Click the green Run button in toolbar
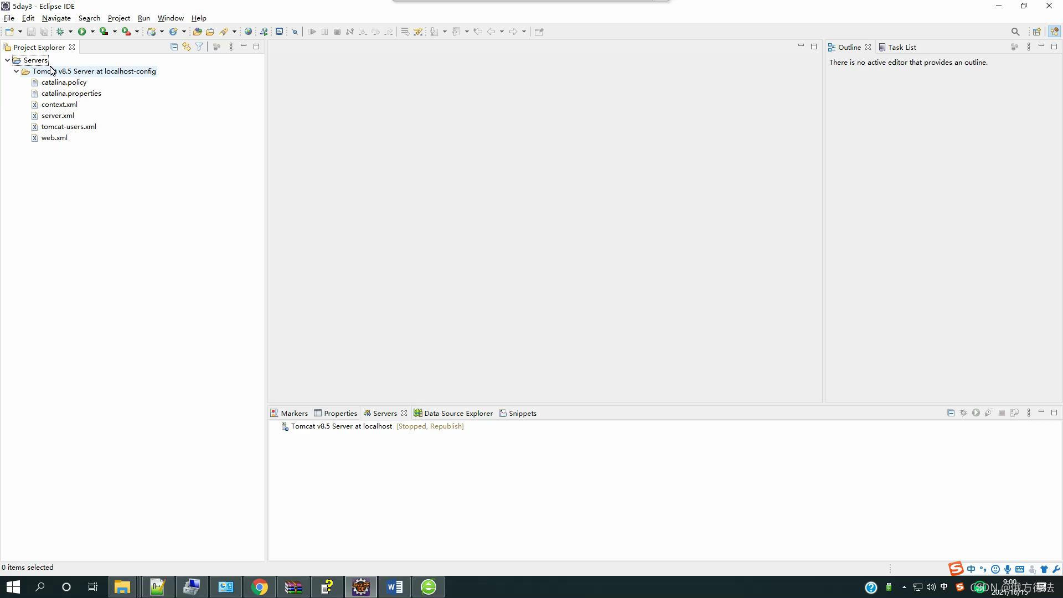This screenshot has height=598, width=1063. click(82, 32)
